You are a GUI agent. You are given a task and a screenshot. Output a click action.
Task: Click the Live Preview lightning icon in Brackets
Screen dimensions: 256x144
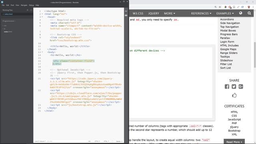[x=126, y=11]
